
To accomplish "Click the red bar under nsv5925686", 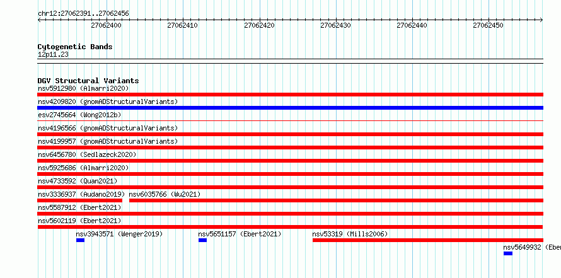I will (x=290, y=174).
